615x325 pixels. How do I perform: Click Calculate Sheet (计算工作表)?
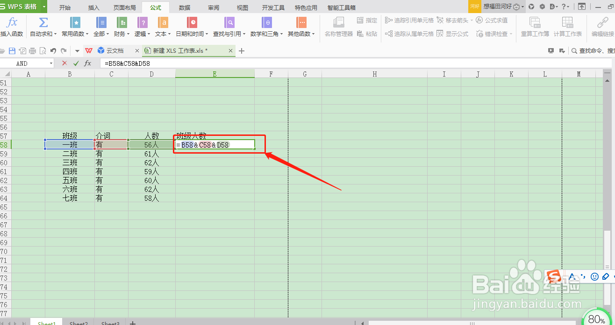pos(568,27)
